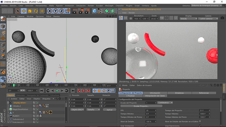This screenshot has width=226, height=127.
Task: Enable Nivel de Detalle del Render checkbox
Action: click(x=200, y=121)
